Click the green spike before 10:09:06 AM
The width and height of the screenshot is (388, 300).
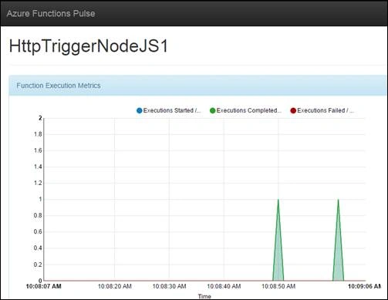tap(338, 252)
